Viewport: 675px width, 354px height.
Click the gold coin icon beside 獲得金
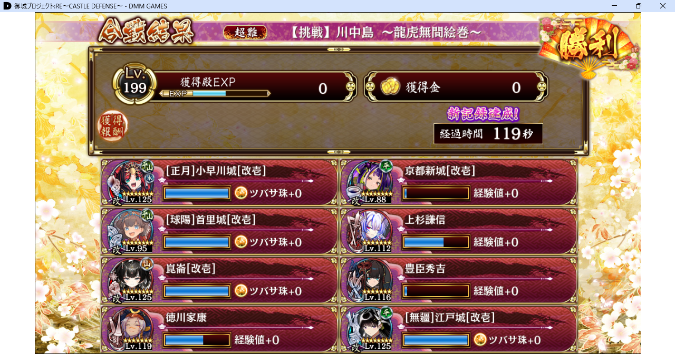pyautogui.click(x=391, y=87)
